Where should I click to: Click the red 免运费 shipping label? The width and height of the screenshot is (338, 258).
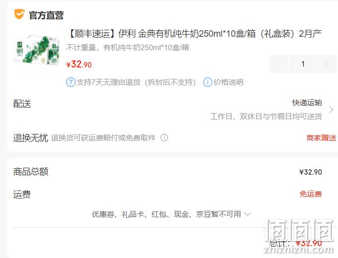(x=311, y=194)
